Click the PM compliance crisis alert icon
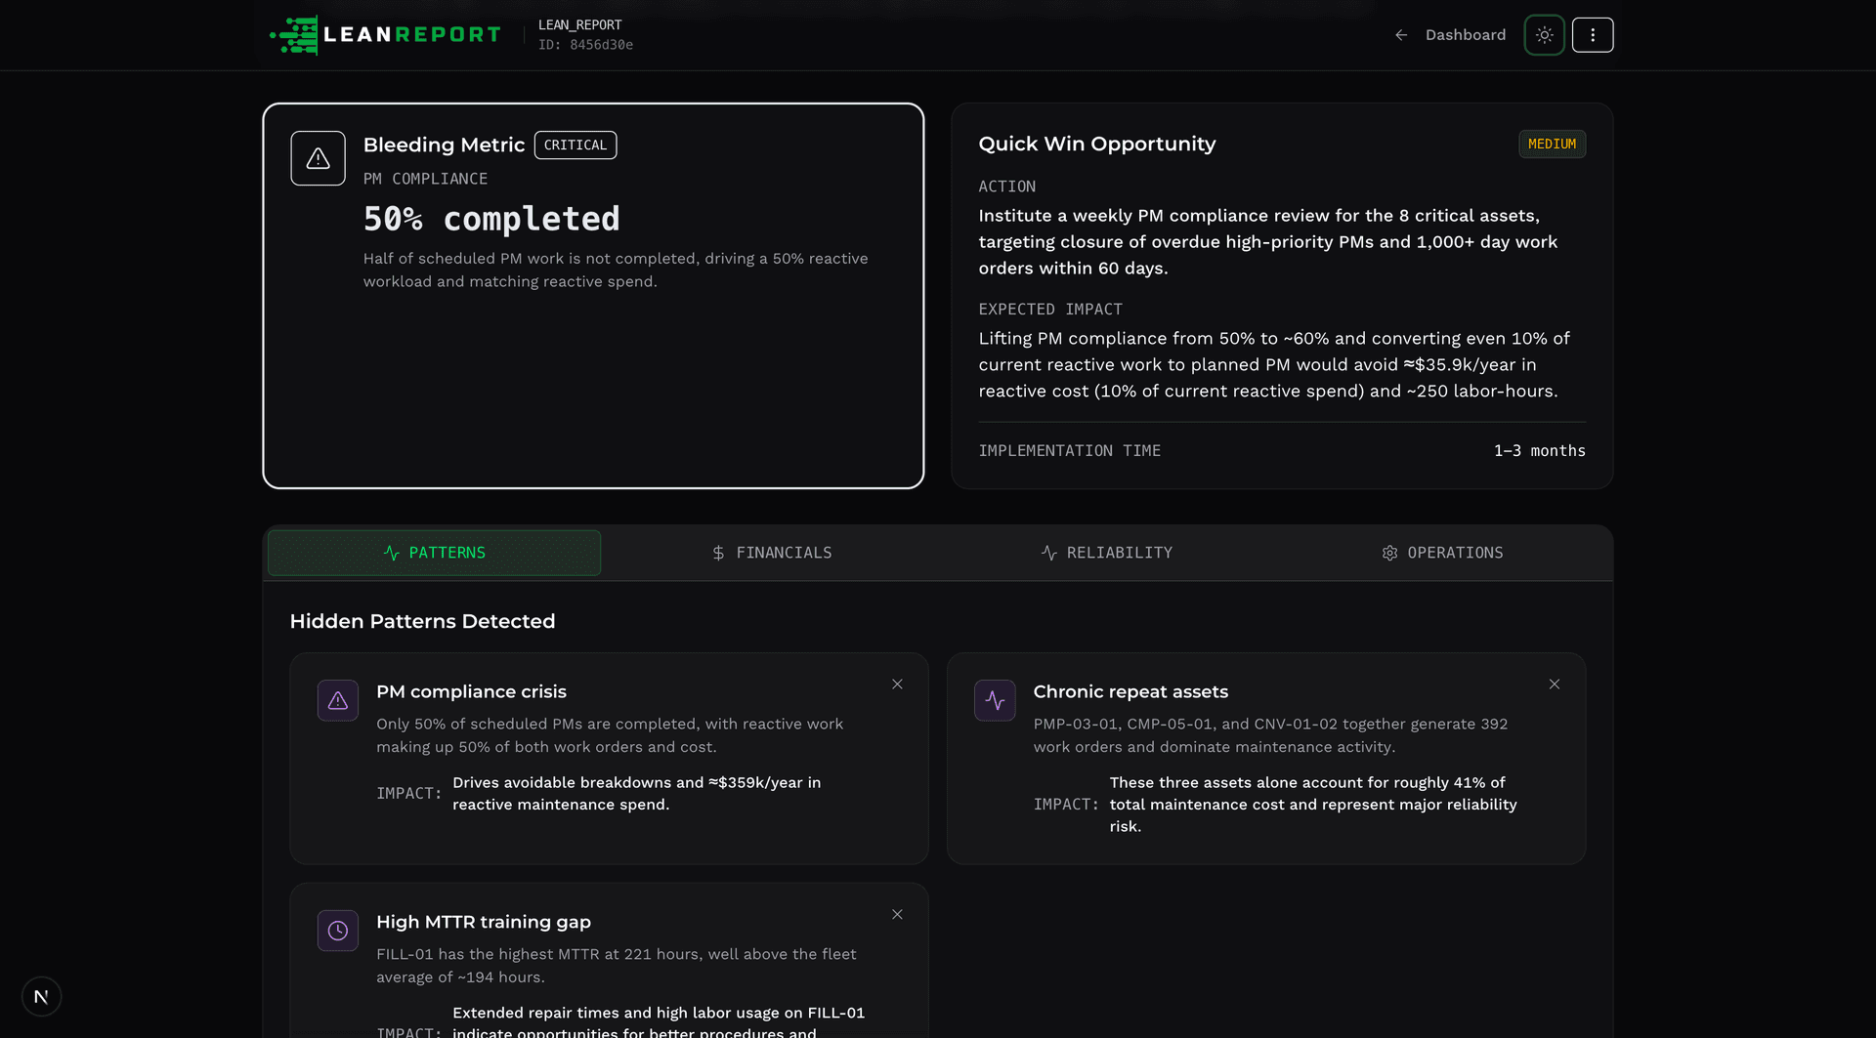Viewport: 1876px width, 1038px height. tap(338, 700)
